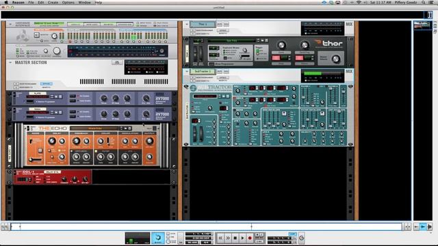This screenshot has height=246, width=438.
Task: Click the SubTractor 1 MIX button
Action: click(x=349, y=72)
